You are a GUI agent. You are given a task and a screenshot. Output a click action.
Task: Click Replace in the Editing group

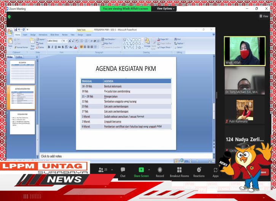(179, 43)
